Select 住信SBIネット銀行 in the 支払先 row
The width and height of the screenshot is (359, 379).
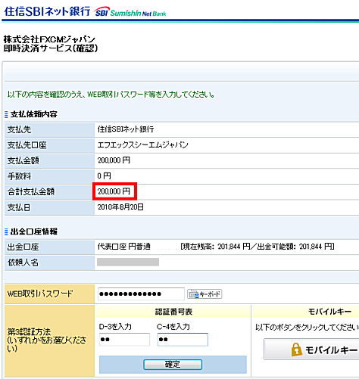[x=126, y=129]
